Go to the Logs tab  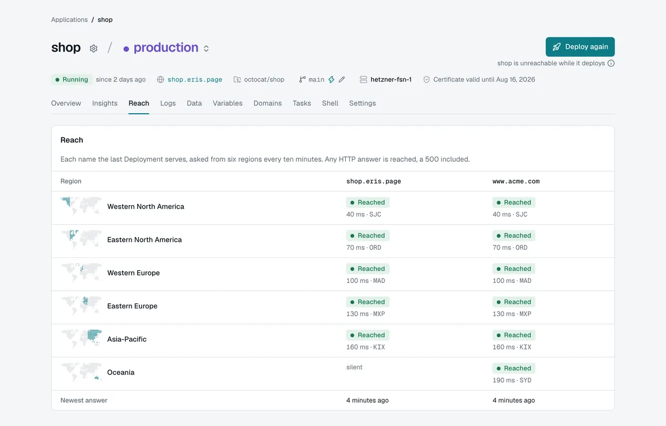(x=168, y=103)
